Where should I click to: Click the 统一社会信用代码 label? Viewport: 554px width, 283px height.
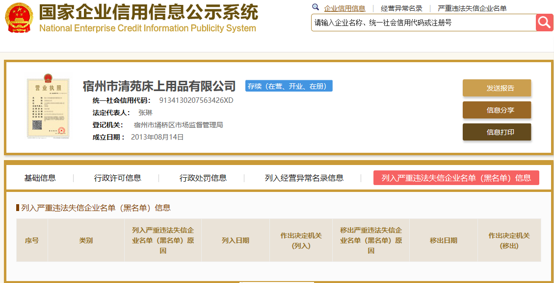[x=122, y=100]
